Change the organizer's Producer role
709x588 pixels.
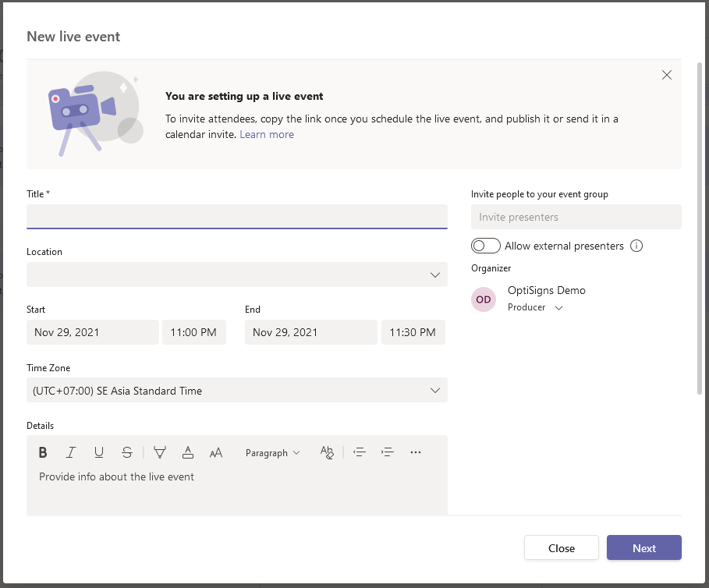(x=535, y=308)
